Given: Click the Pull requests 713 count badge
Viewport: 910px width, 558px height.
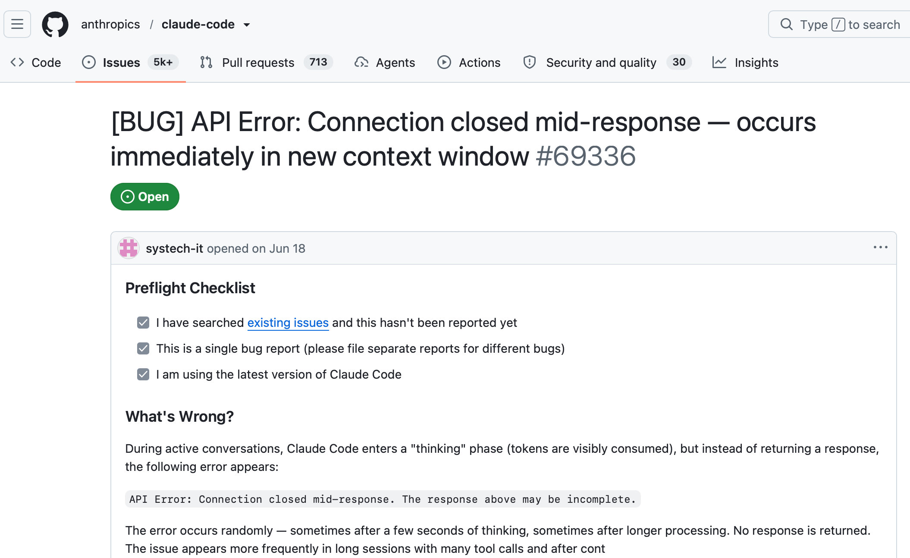Looking at the screenshot, I should coord(318,62).
